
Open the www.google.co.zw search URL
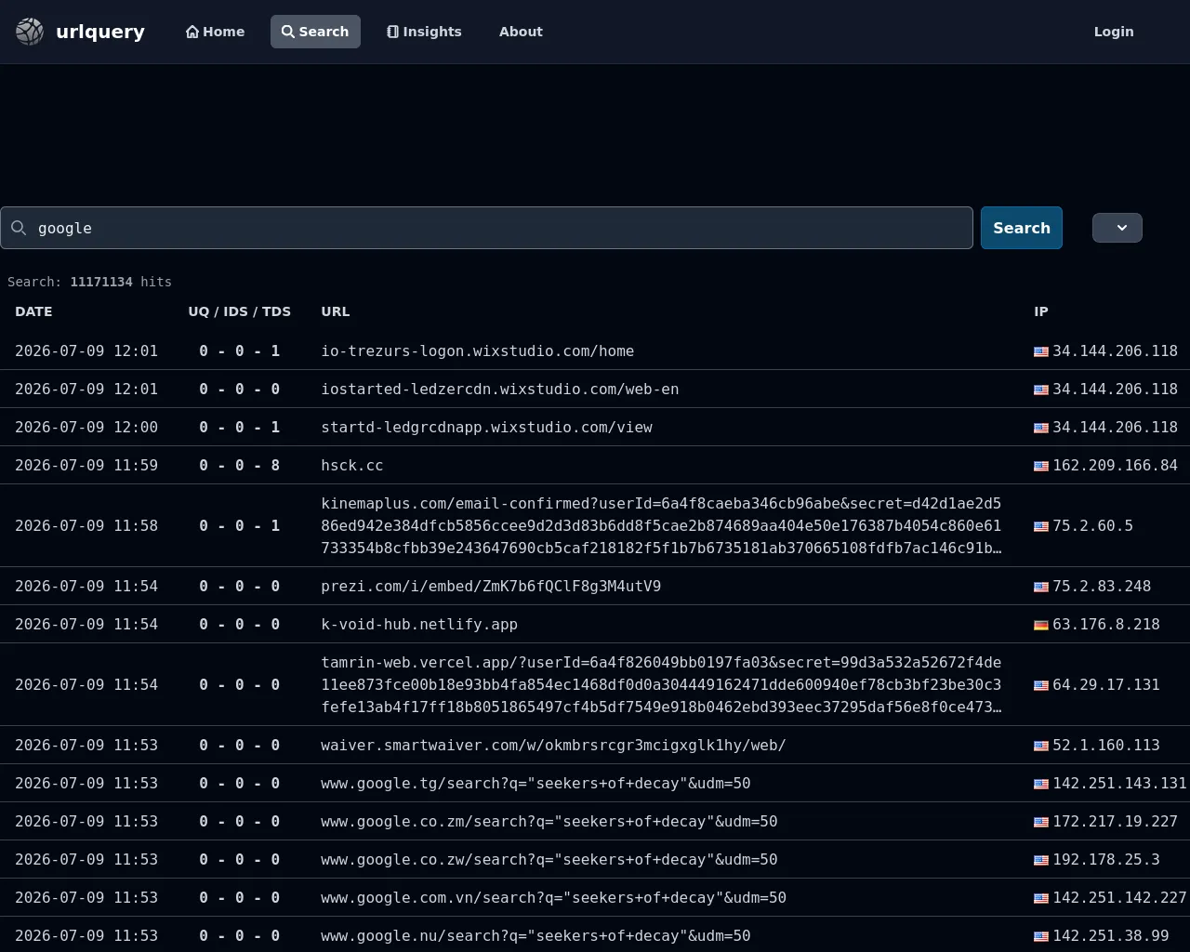[549, 860]
